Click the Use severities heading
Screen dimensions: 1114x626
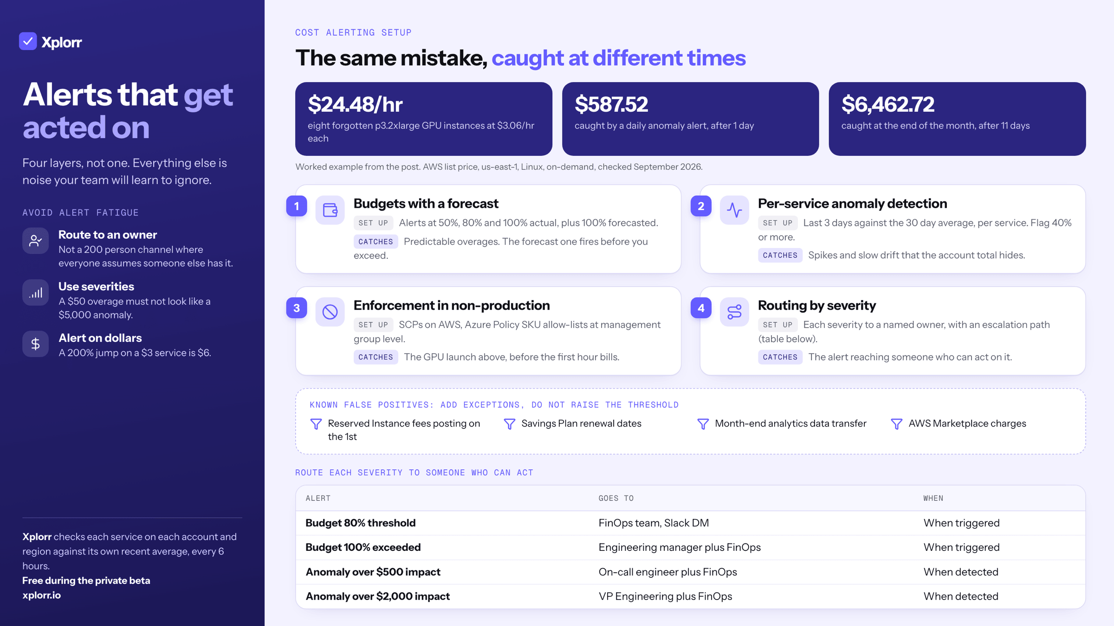[96, 287]
